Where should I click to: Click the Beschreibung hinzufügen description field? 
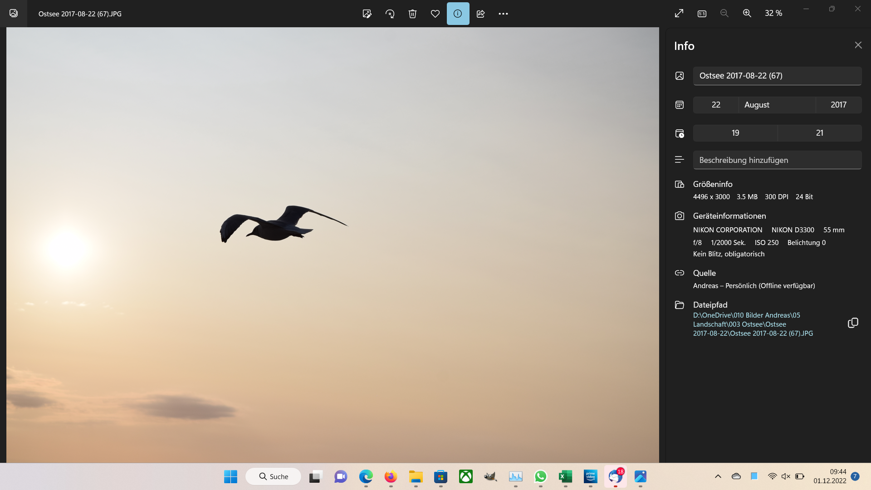point(777,160)
